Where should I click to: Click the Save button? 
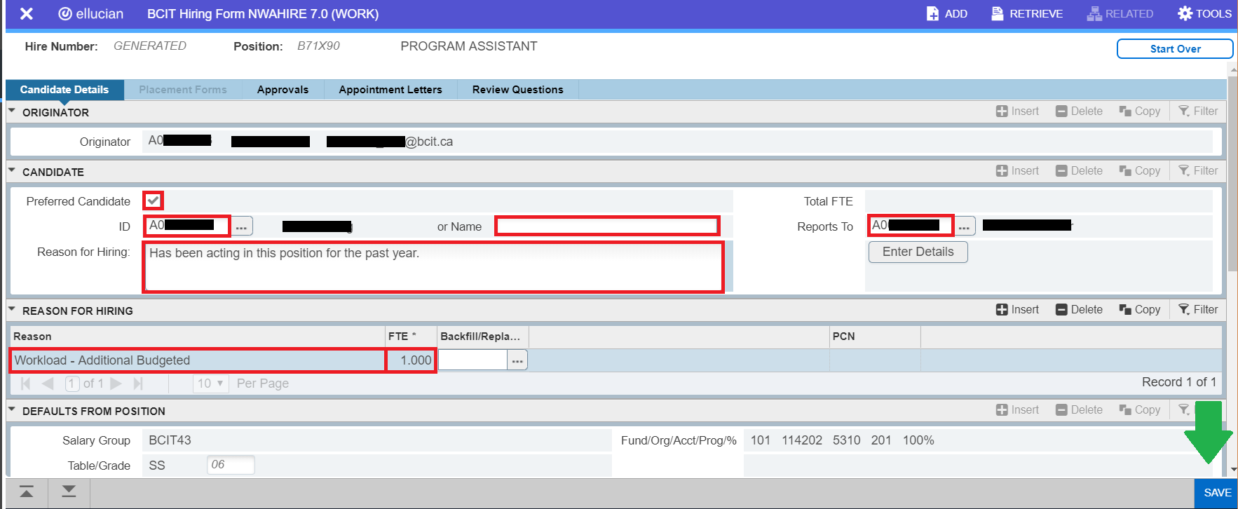point(1217,493)
